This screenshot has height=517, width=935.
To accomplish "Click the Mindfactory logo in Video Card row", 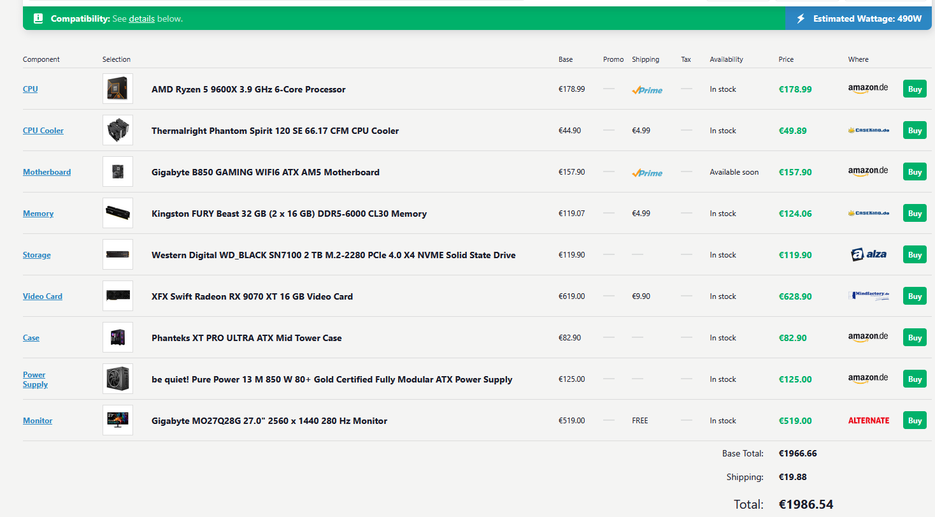I will [868, 296].
